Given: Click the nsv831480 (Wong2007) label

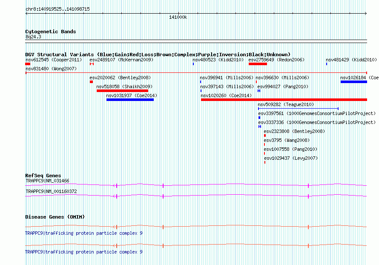Looking at the screenshot, I should pyautogui.click(x=51, y=69).
